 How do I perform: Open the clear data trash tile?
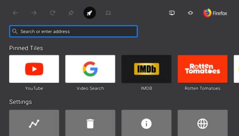tap(90, 123)
